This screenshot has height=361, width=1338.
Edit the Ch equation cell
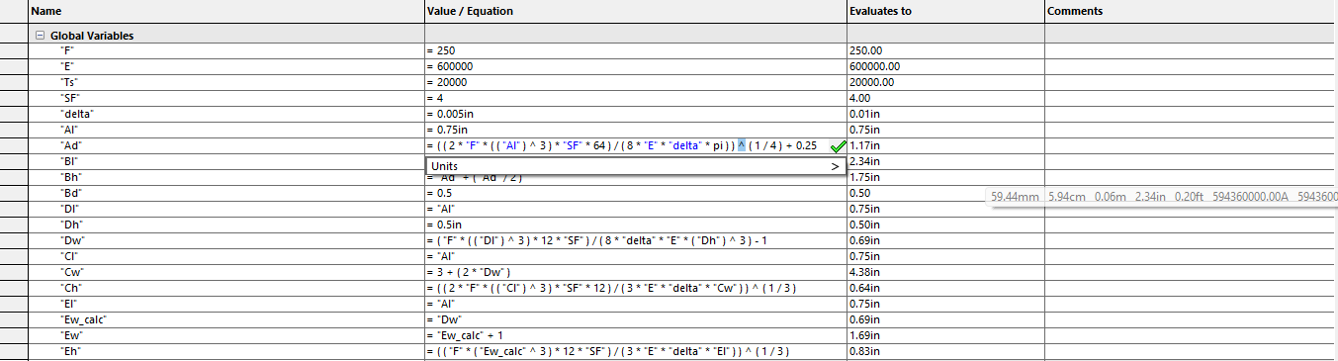point(636,288)
